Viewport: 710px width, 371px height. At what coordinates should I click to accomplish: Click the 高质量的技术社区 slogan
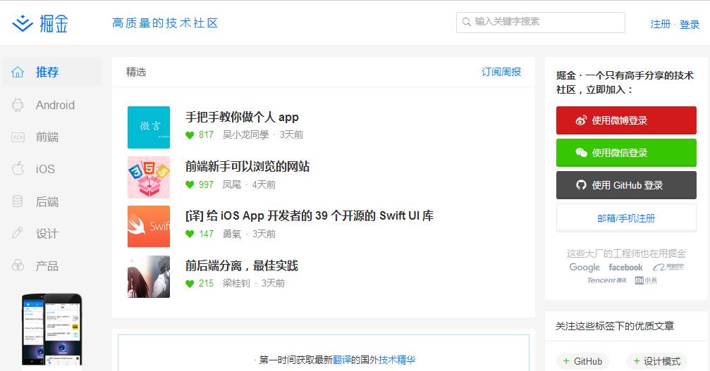[x=165, y=23]
